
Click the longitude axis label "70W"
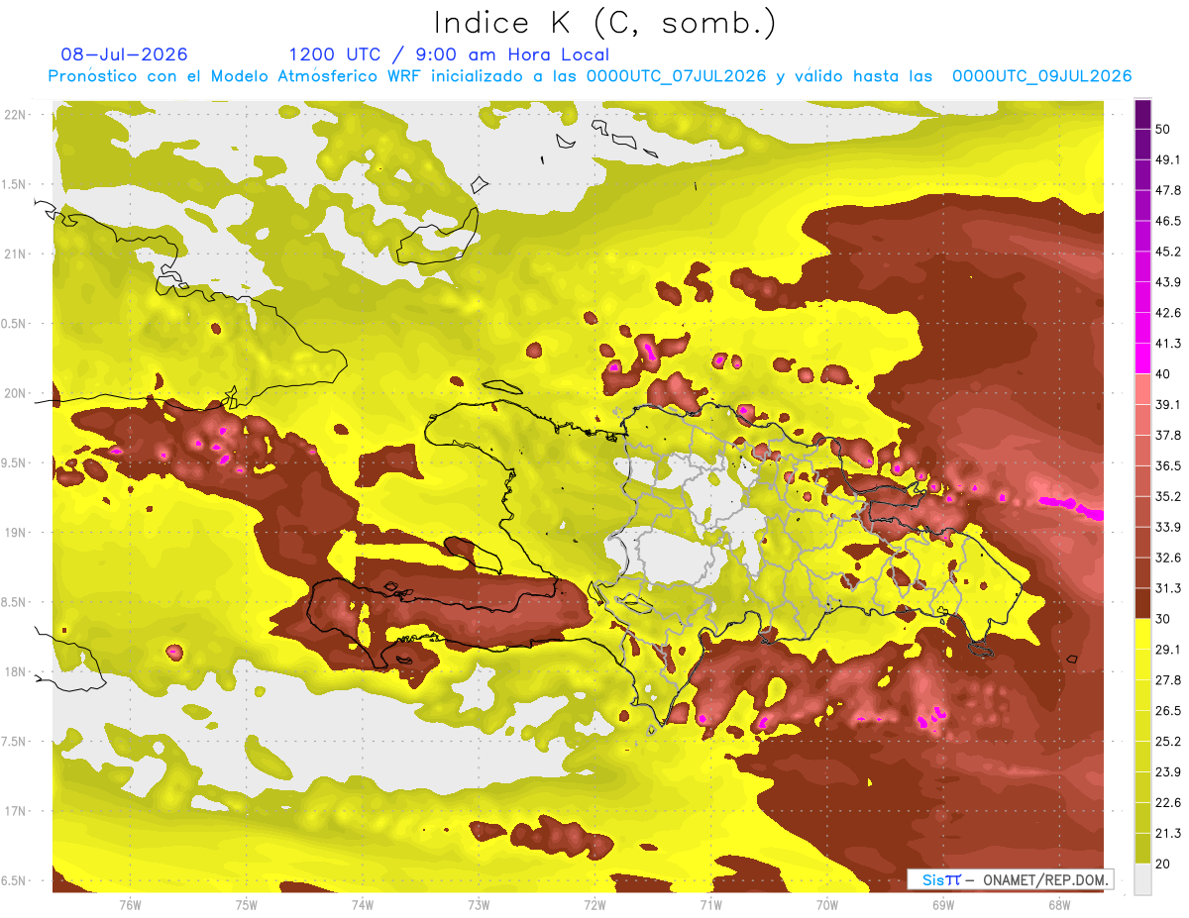coord(827,904)
